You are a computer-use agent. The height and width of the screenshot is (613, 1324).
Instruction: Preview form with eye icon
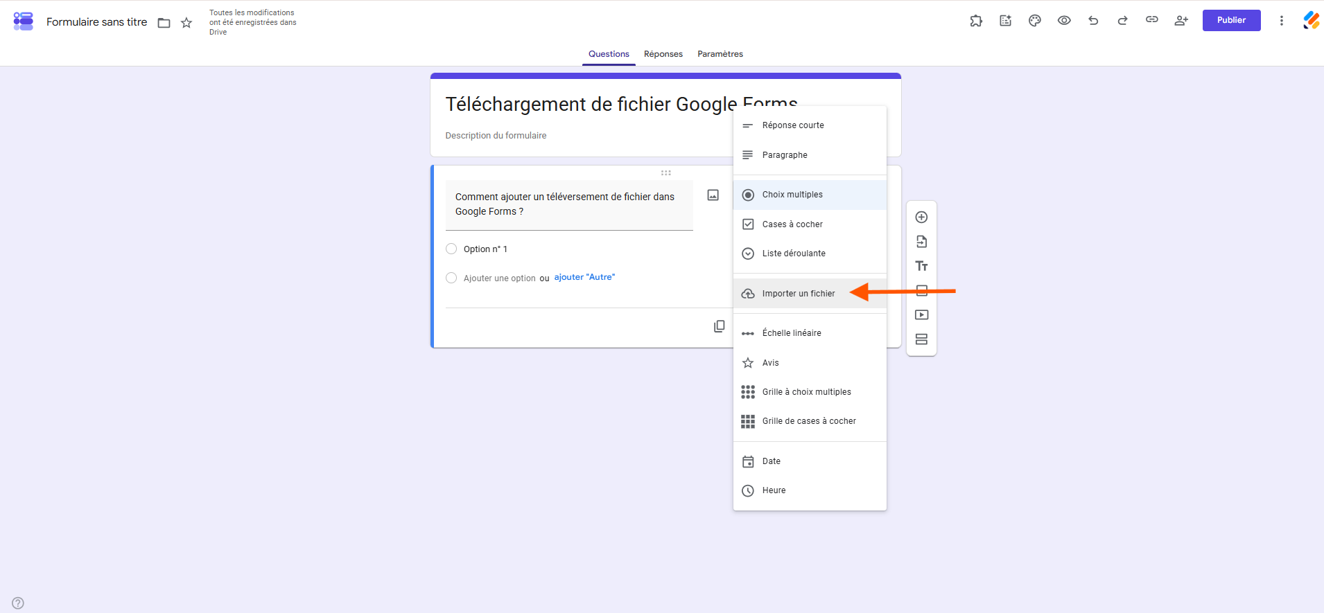(1064, 21)
